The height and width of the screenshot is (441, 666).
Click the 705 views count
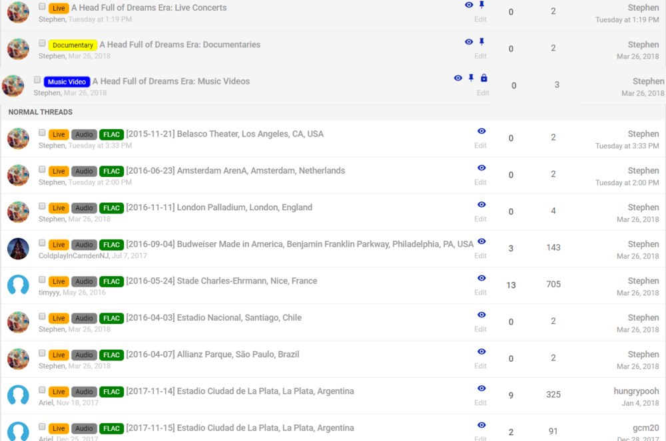[x=553, y=284]
